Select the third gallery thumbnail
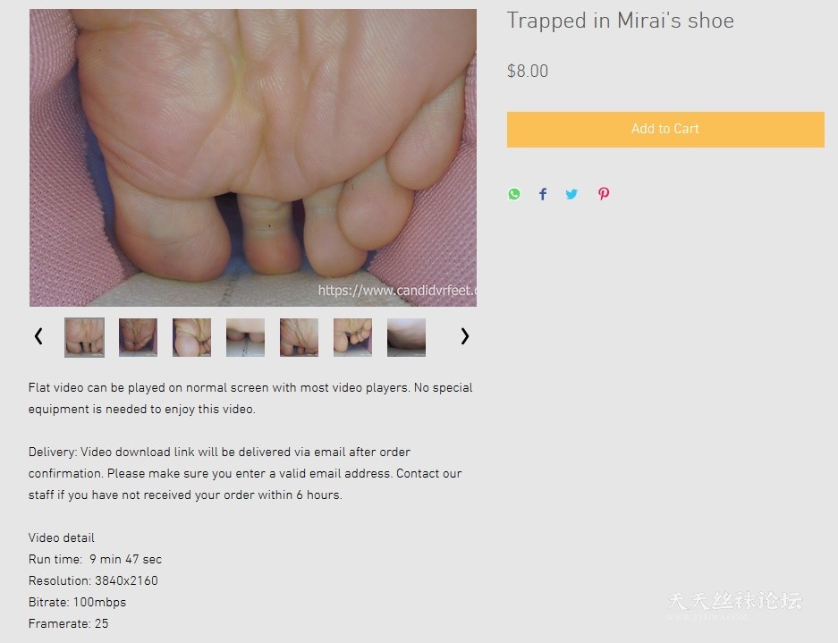Viewport: 838px width, 643px height. (192, 337)
